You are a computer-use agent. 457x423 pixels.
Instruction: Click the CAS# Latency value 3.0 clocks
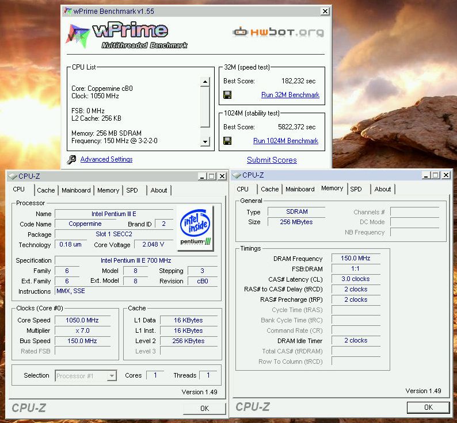(356, 279)
